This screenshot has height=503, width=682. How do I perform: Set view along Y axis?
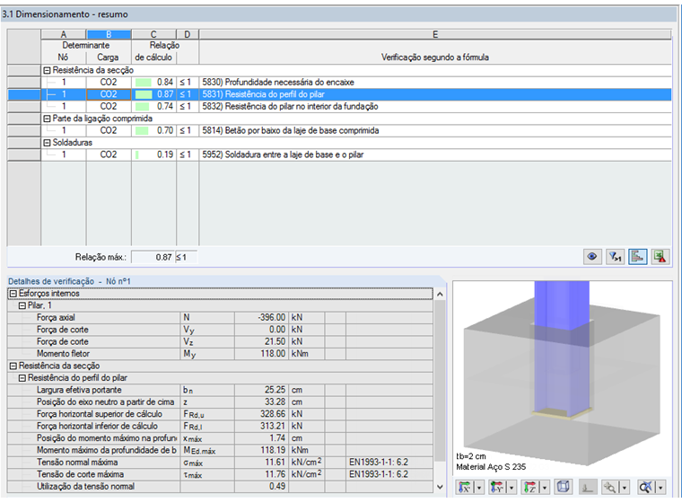(497, 488)
